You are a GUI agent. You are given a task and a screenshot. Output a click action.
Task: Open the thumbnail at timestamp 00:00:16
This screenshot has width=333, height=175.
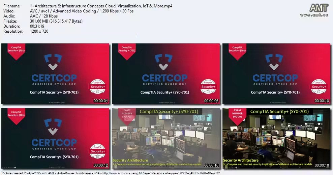pos(166,139)
